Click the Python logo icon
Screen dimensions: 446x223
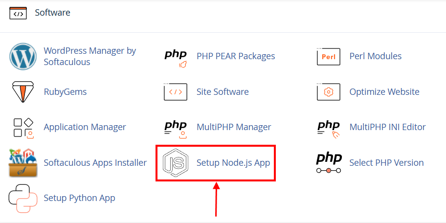23,199
